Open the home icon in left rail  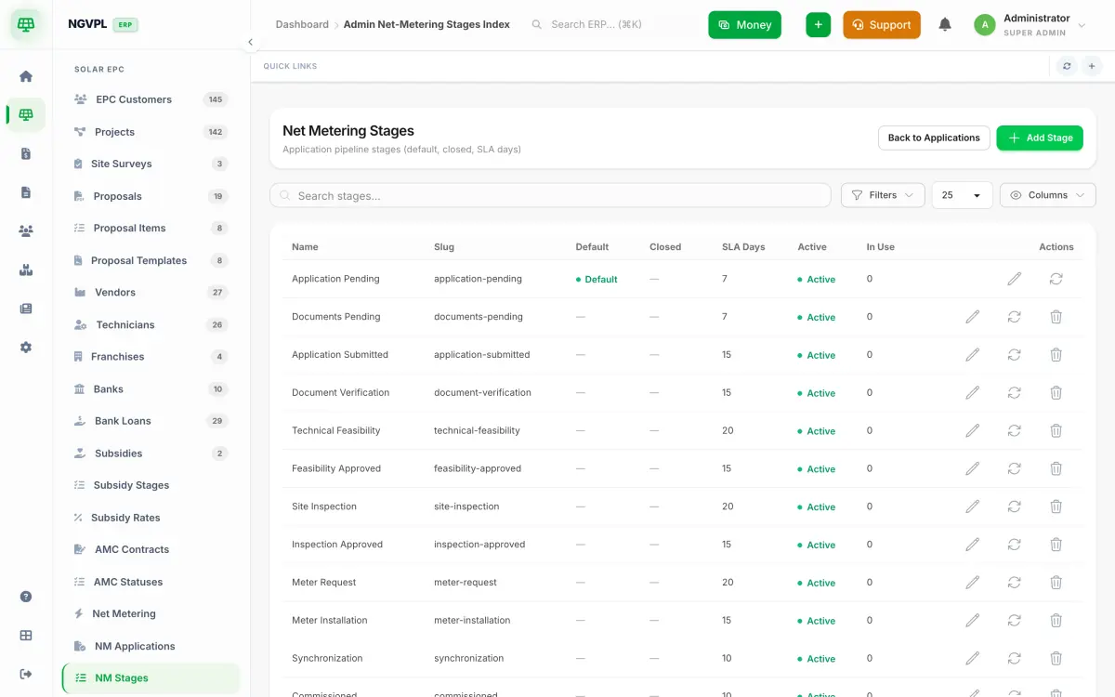(26, 76)
